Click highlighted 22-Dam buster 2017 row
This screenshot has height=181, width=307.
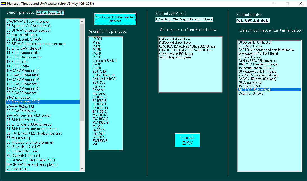43,102
